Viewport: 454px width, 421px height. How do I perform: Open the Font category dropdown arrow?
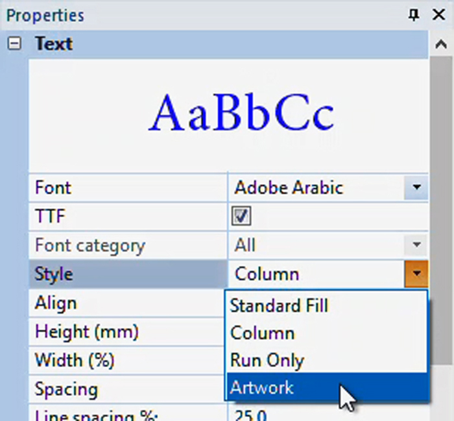[416, 245]
